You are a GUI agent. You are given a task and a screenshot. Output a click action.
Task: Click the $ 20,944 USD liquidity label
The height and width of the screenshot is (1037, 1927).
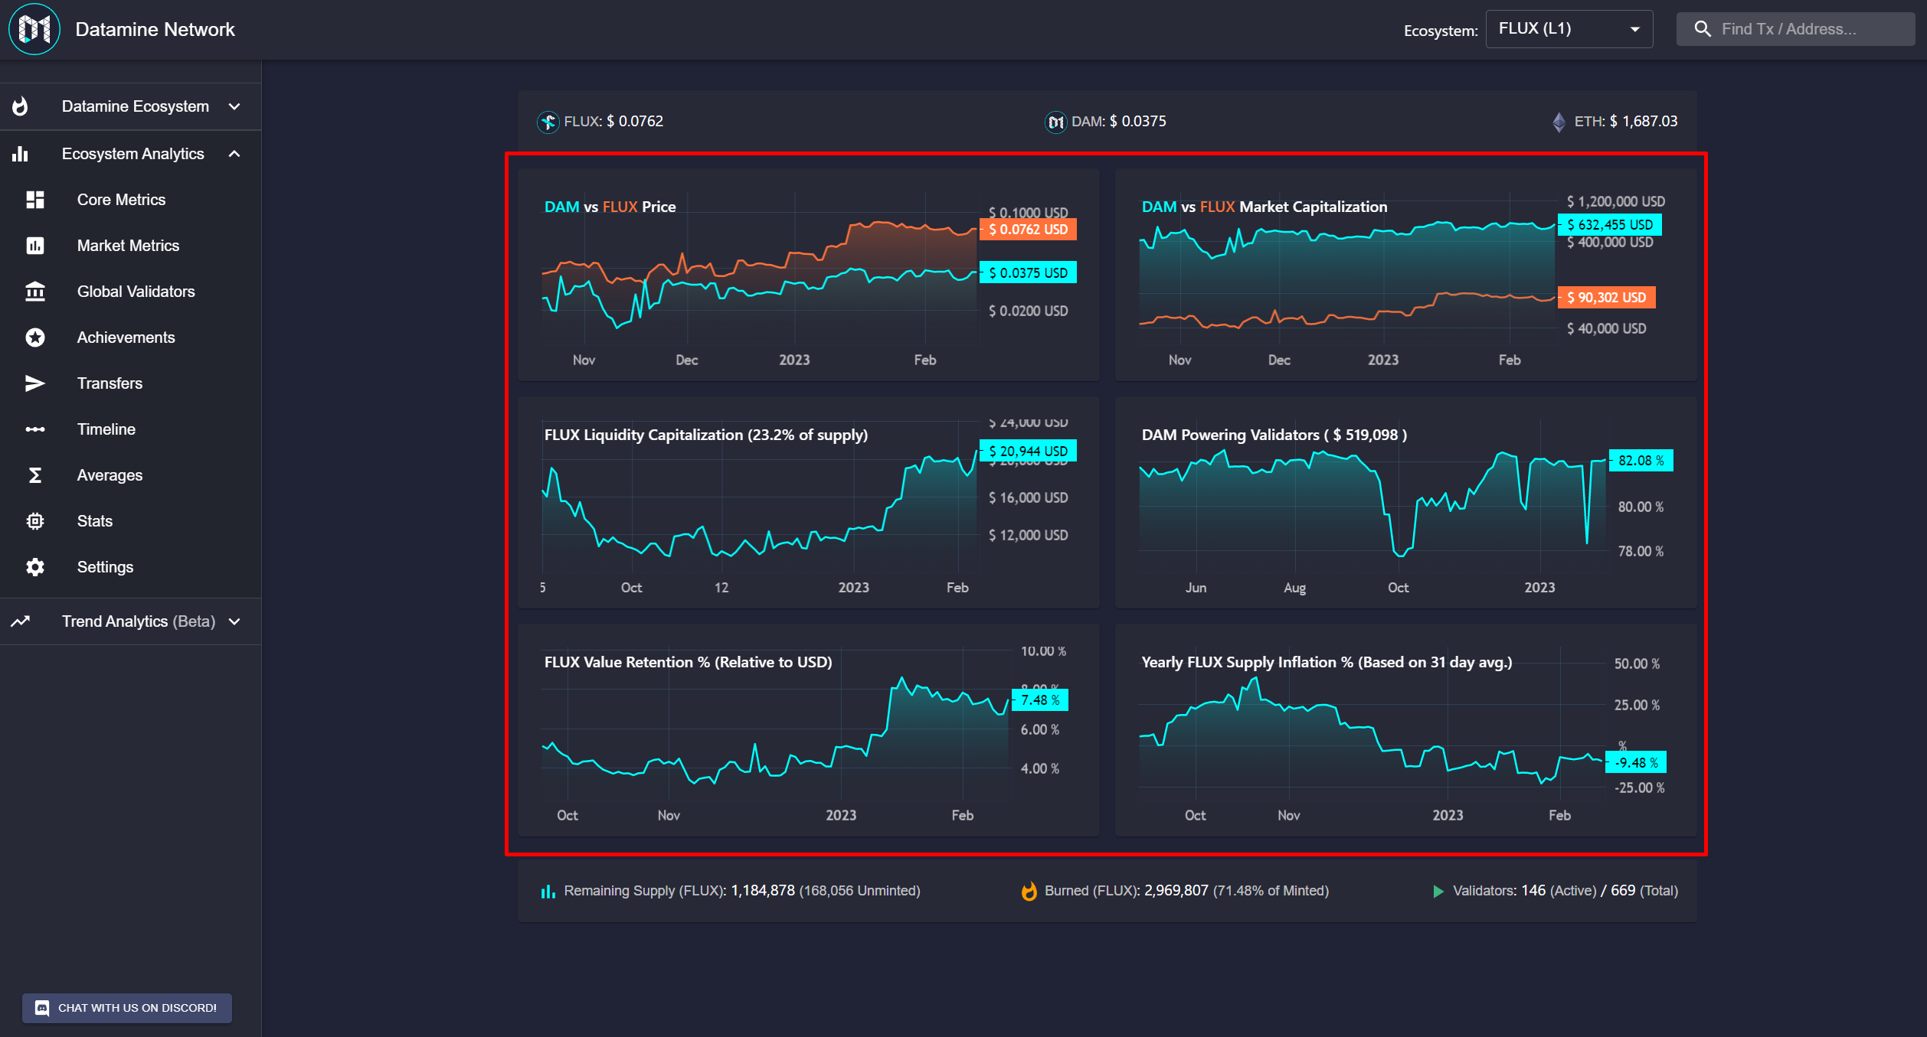[1028, 451]
